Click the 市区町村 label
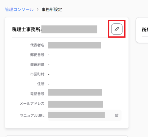This screenshot has height=137, width=148. coord(37,74)
